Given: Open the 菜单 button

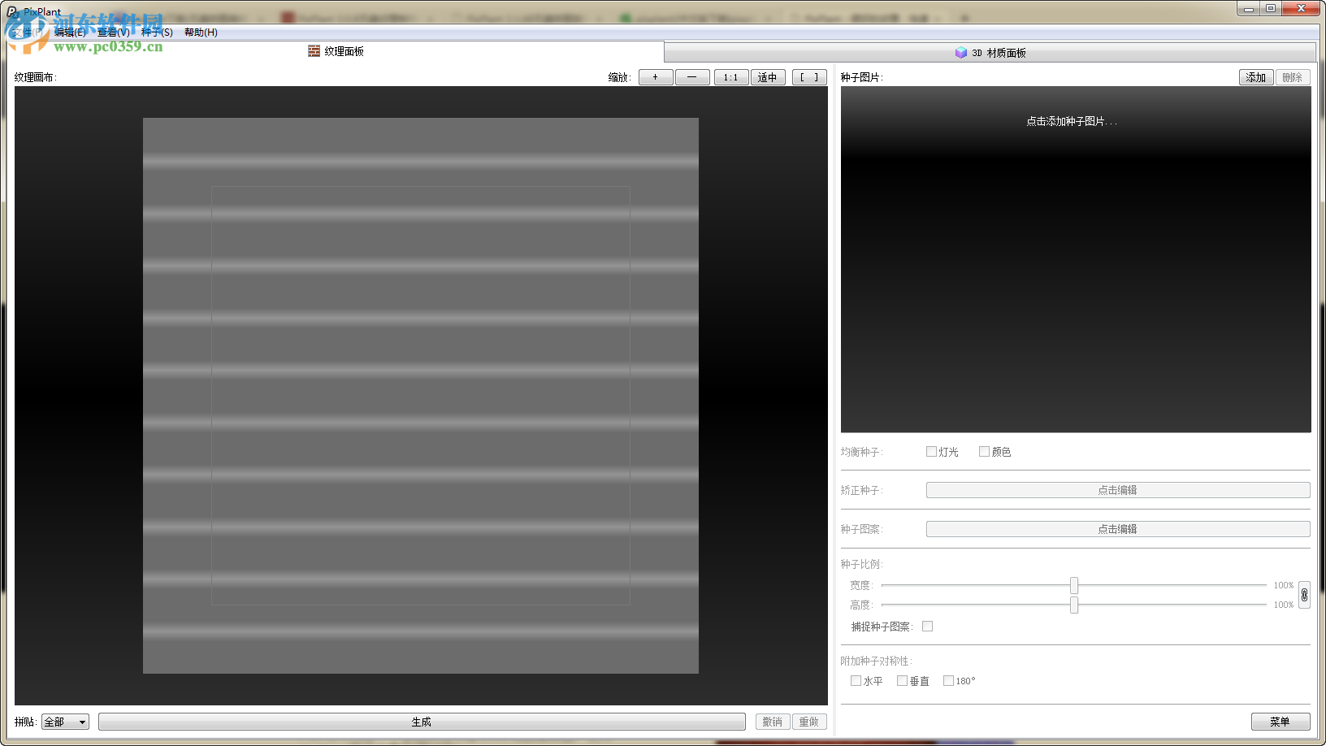Looking at the screenshot, I should tap(1280, 722).
